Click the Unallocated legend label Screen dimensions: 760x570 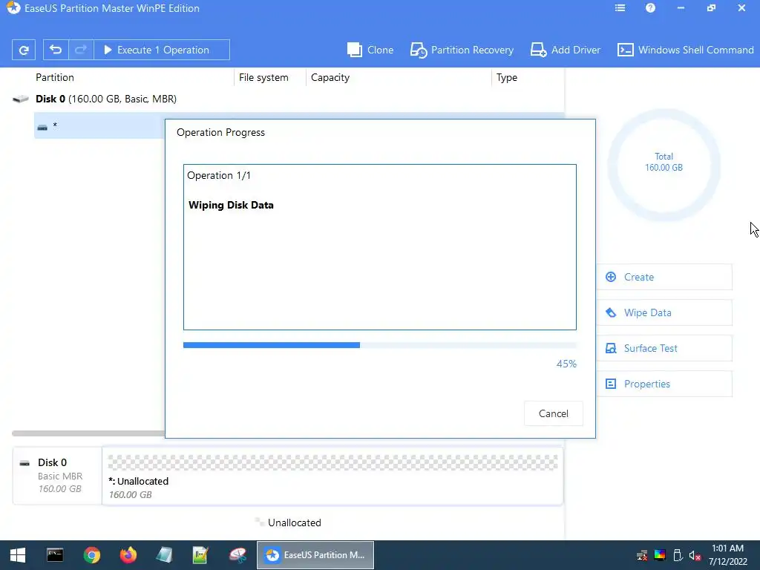click(x=294, y=522)
